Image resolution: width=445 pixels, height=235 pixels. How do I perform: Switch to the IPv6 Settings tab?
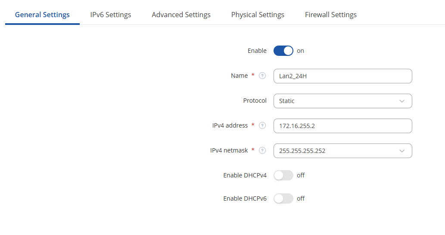point(111,15)
